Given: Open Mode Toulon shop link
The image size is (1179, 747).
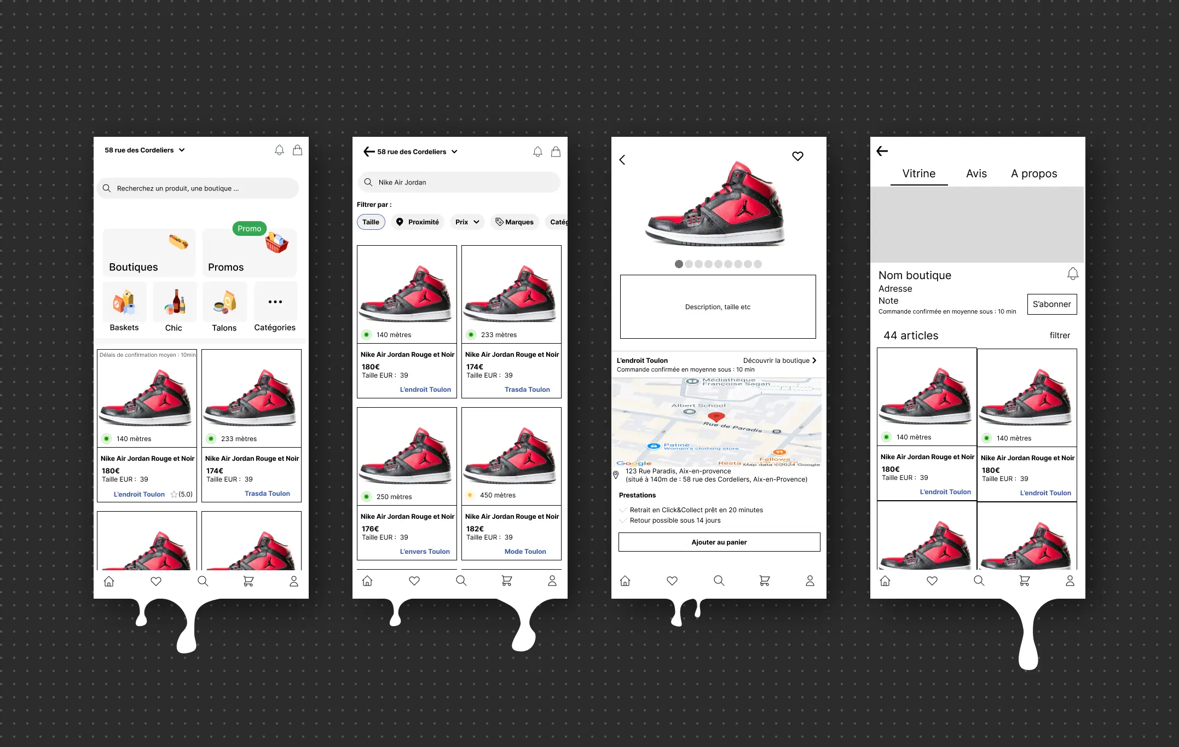Looking at the screenshot, I should pyautogui.click(x=525, y=552).
